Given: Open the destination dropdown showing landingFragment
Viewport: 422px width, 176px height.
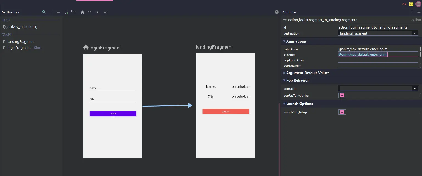Looking at the screenshot, I should tap(415, 33).
